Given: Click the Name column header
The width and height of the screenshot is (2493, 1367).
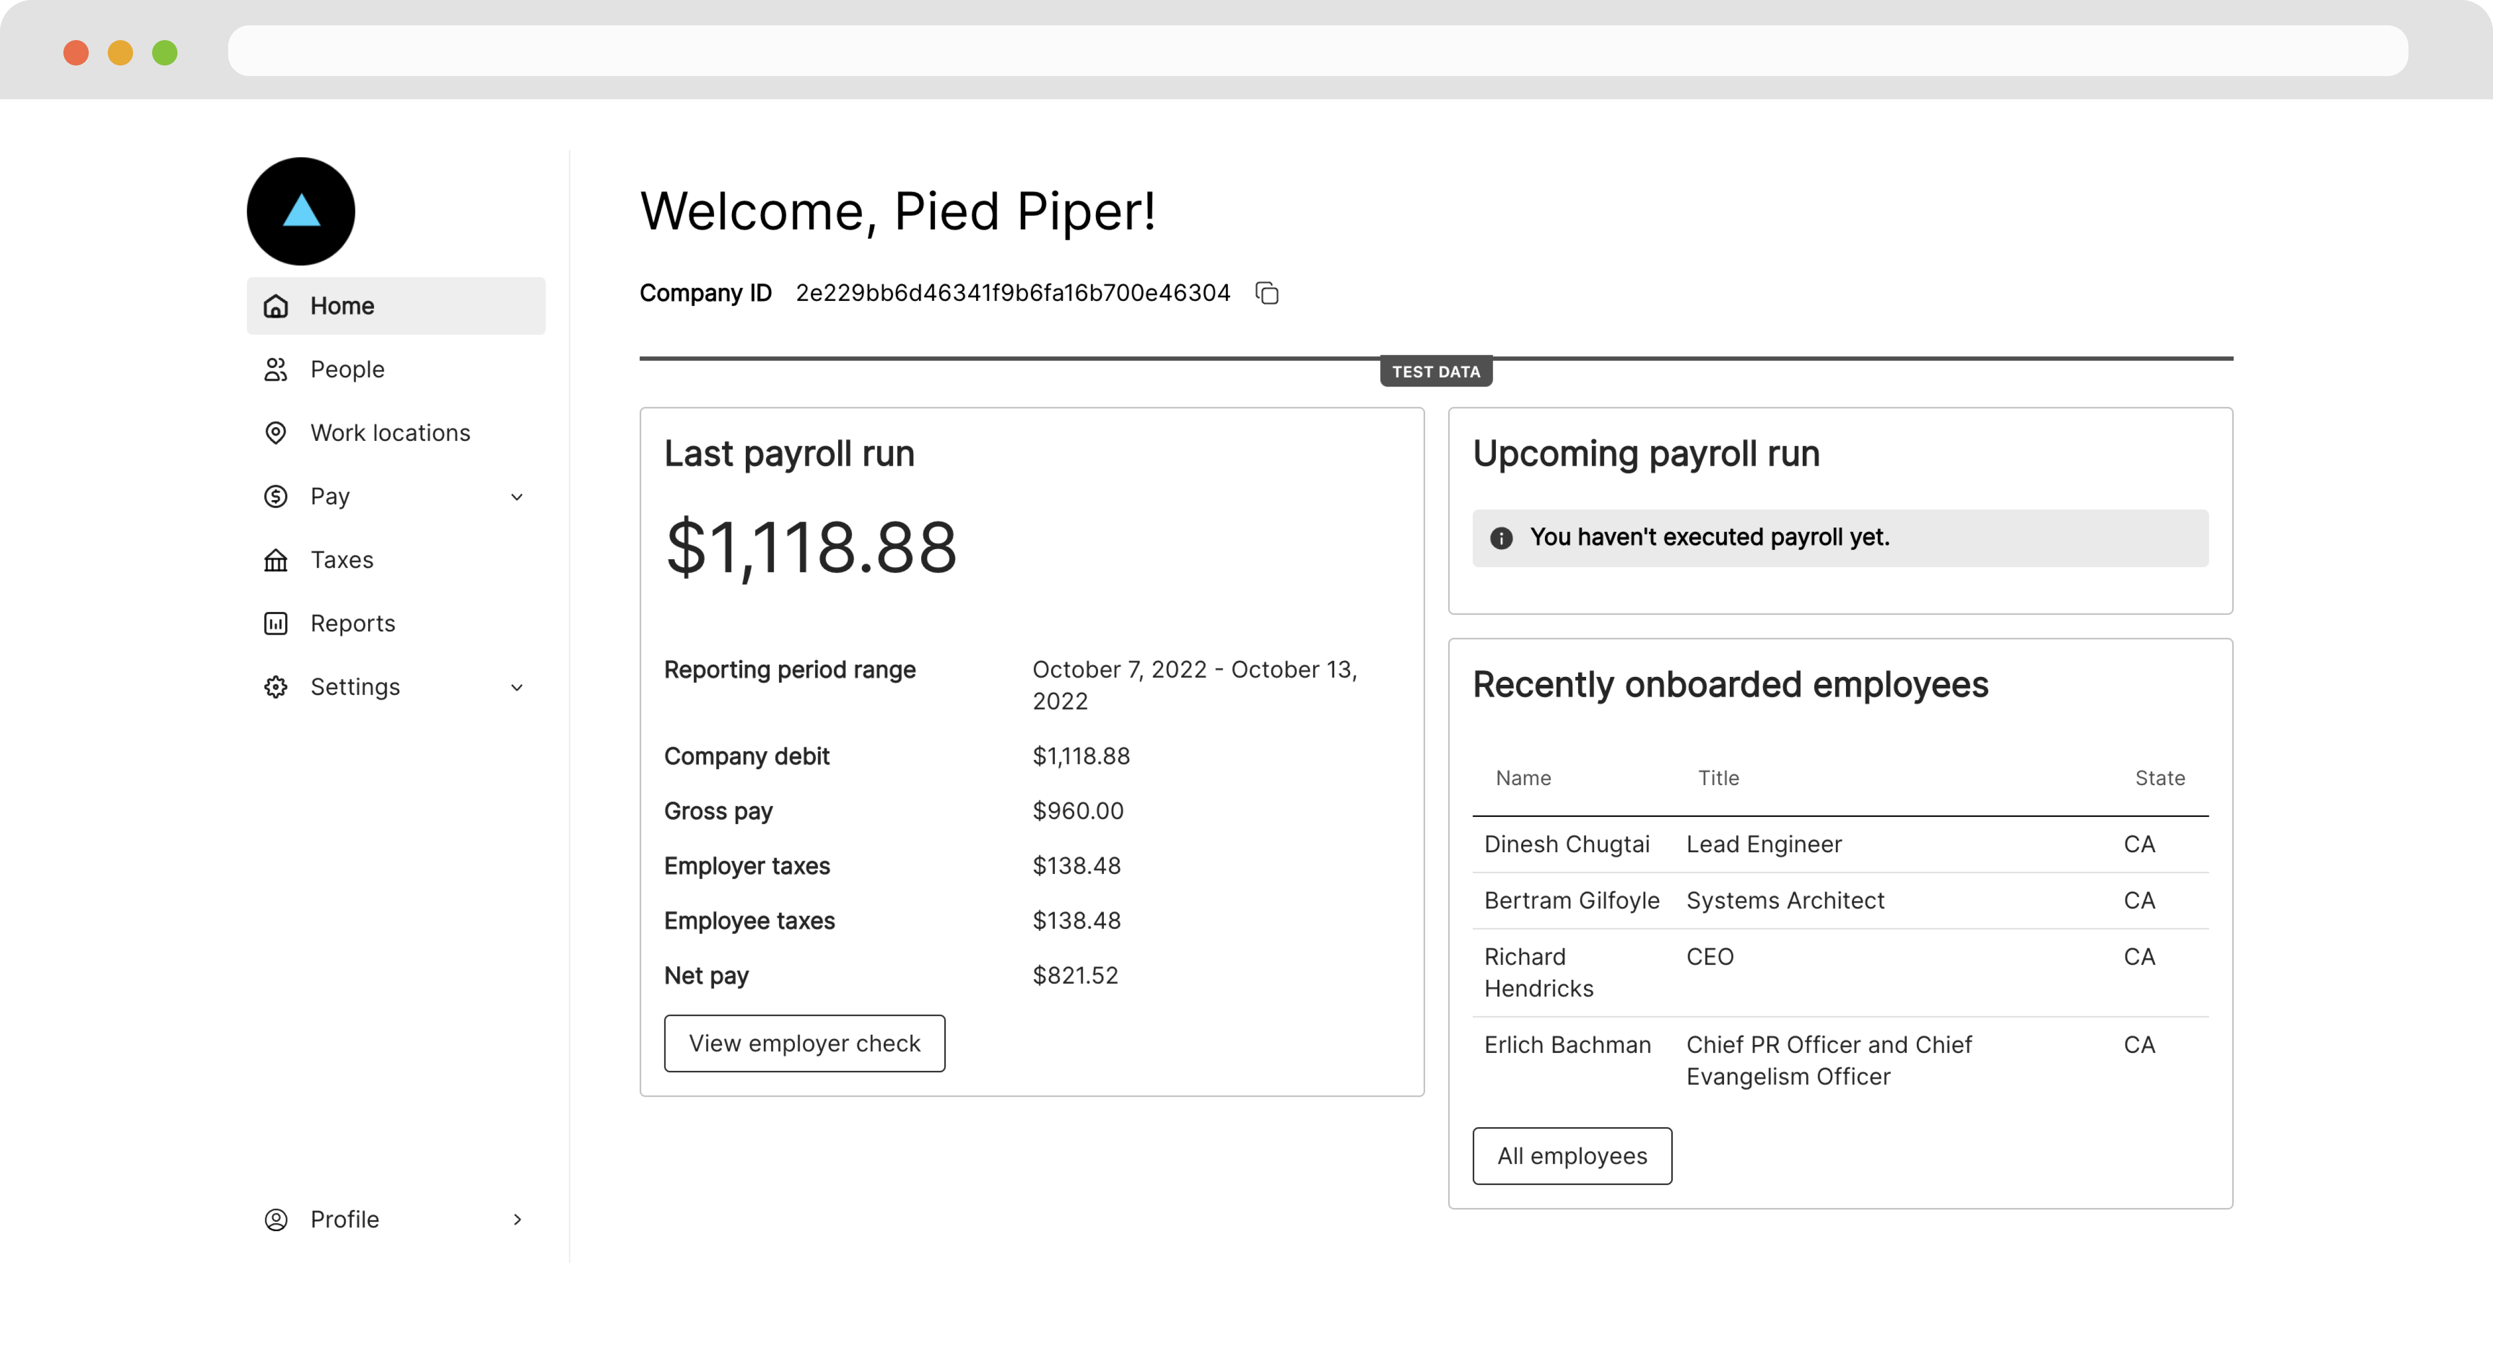Looking at the screenshot, I should 1523,778.
